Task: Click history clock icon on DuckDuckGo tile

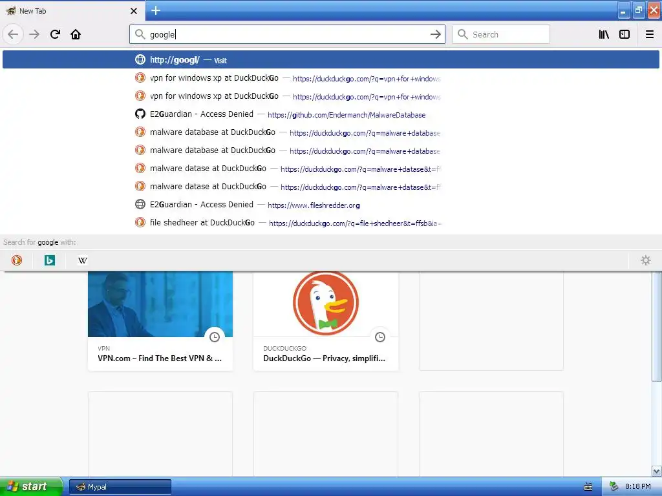Action: point(380,336)
